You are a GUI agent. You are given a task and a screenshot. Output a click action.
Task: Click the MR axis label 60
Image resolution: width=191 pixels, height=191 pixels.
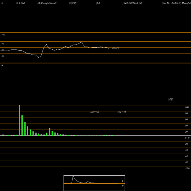[x=186, y=120]
